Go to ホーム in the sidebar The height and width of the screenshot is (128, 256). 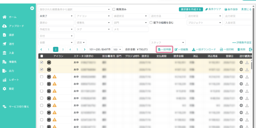(10, 17)
